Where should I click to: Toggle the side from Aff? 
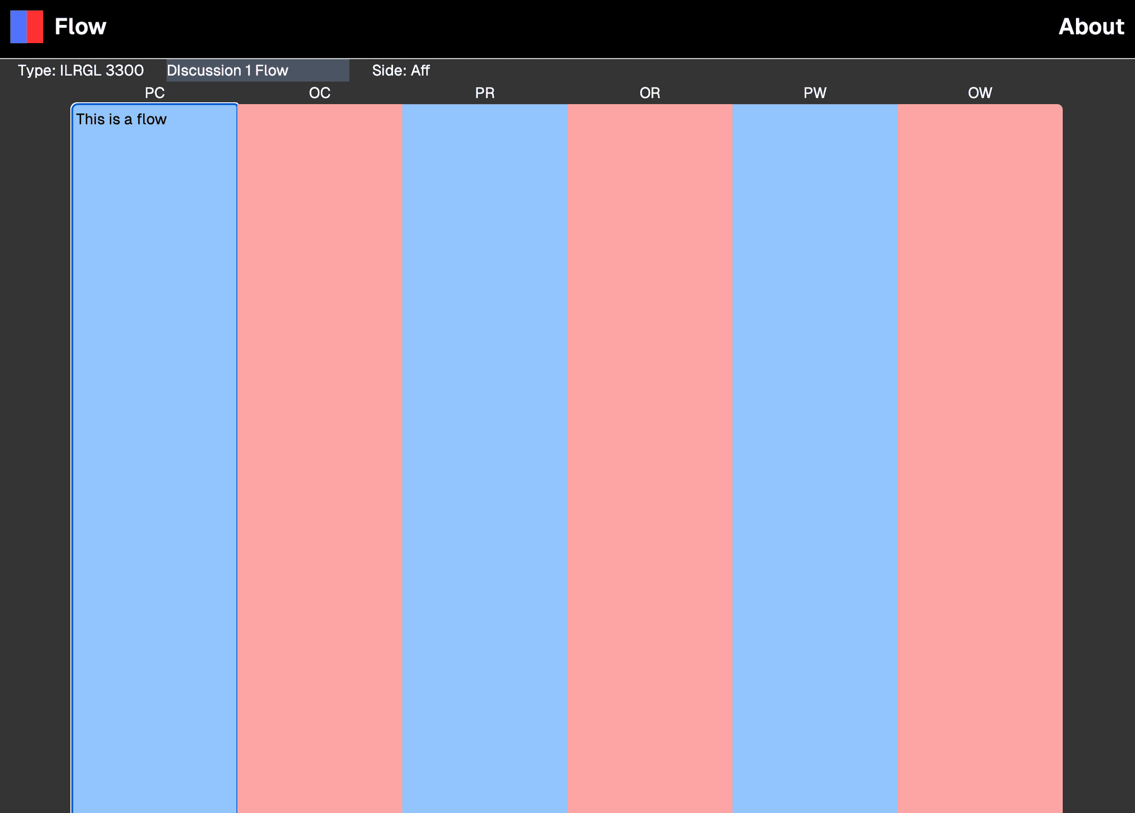tap(401, 70)
